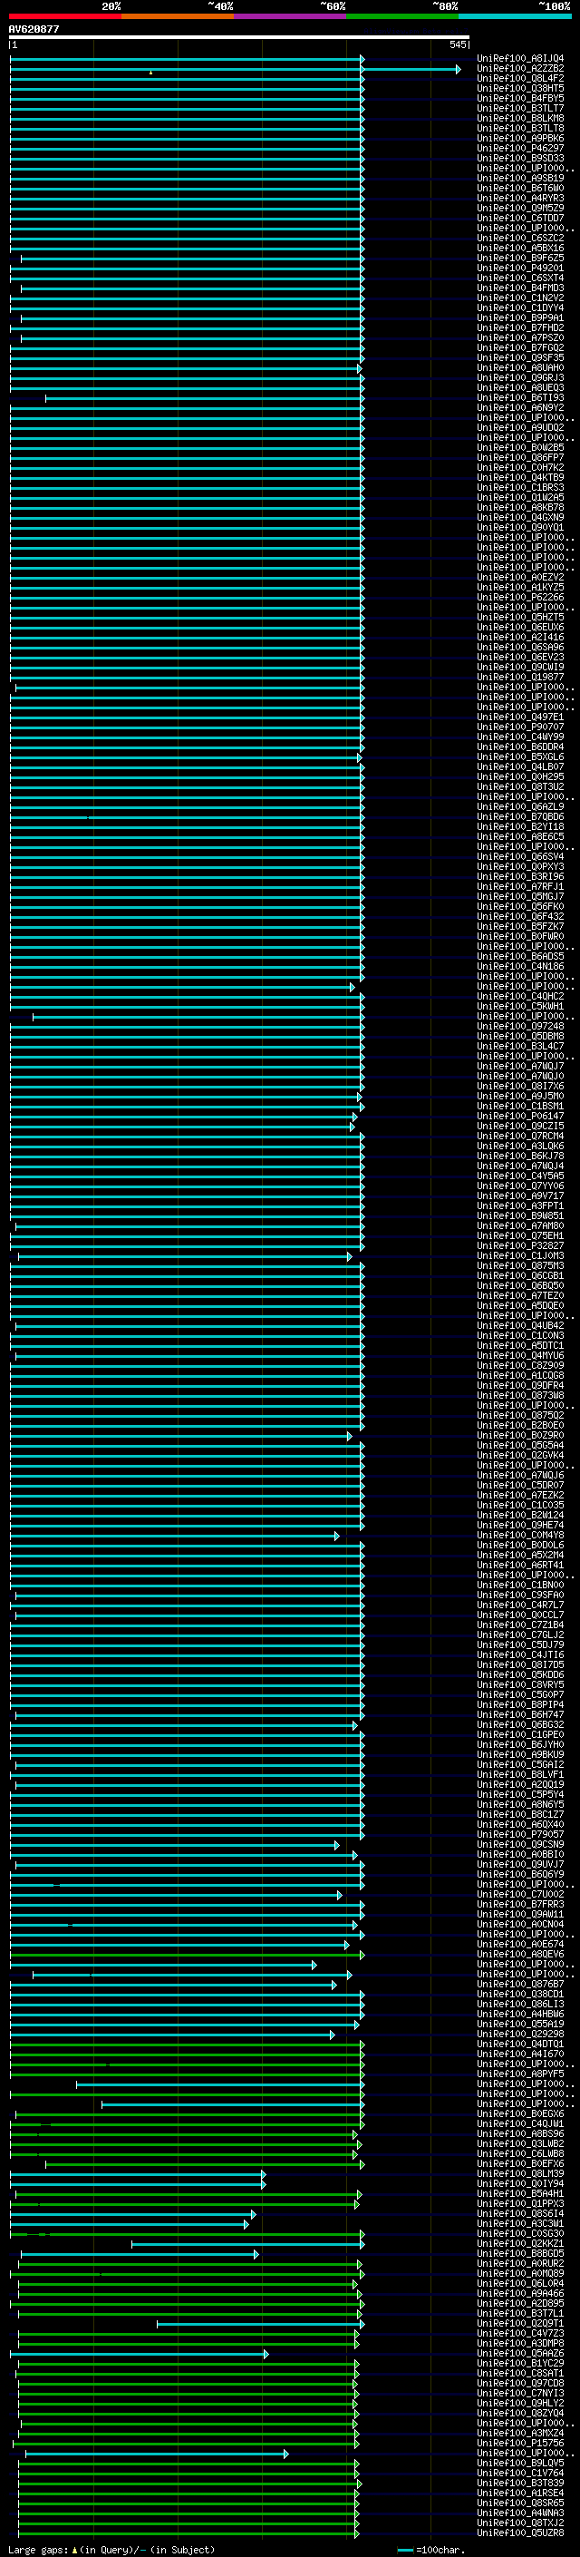
Task: Select hit label UniRef100_B8LKM8
Action: pos(520,118)
